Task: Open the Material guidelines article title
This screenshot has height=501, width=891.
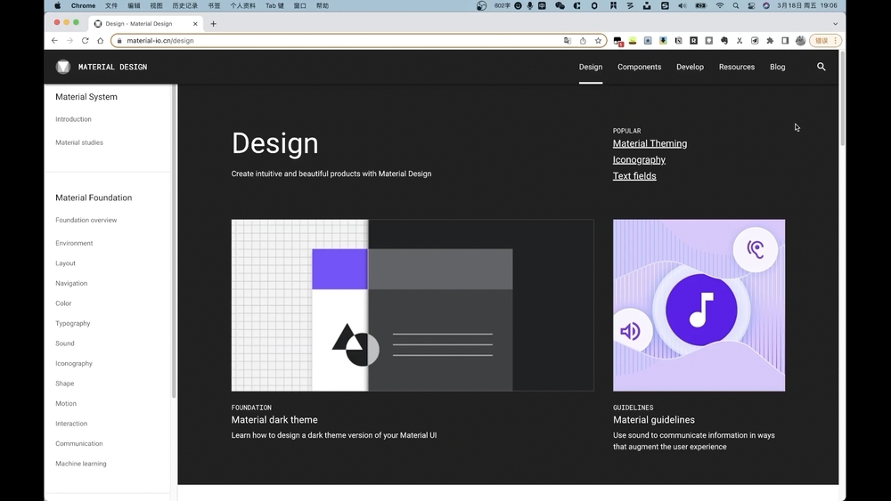Action: 653,420
